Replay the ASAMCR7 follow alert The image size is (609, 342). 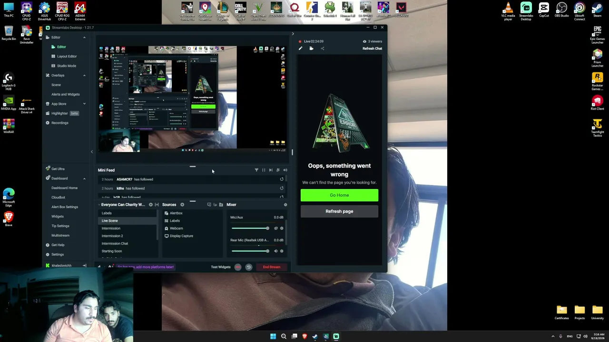(282, 179)
